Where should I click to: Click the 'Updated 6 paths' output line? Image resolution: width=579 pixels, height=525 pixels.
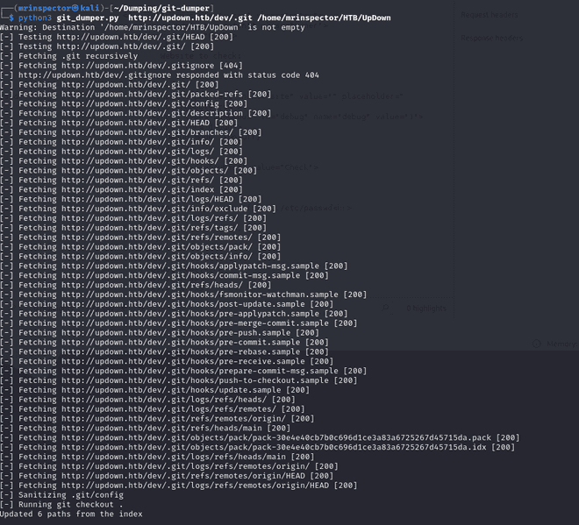(72, 514)
